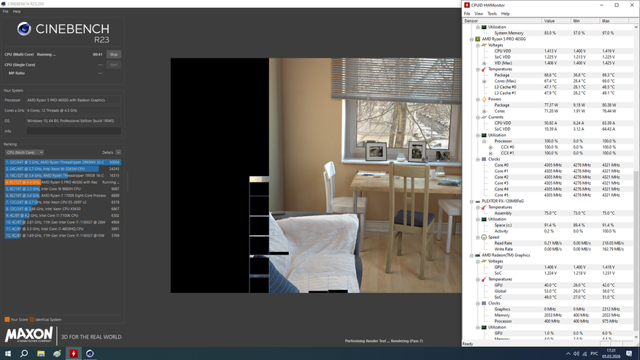The image size is (640, 360).
Task: Click the Clocks icon under Ryzen CPU
Action: pos(484,159)
